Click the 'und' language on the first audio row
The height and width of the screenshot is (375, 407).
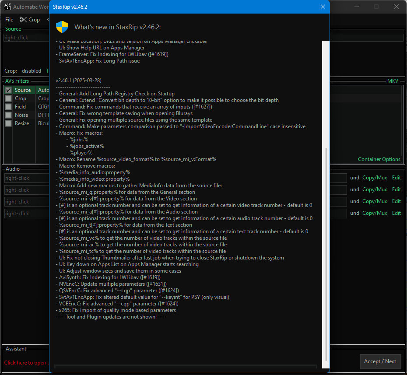354,178
